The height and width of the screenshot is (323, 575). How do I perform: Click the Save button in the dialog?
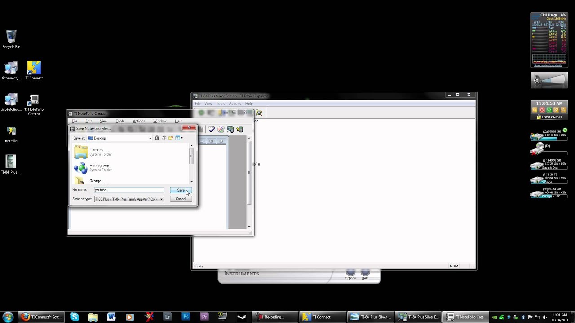coord(181,190)
